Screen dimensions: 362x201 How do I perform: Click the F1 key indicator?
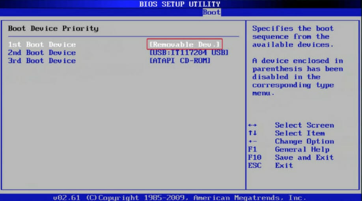click(252, 149)
